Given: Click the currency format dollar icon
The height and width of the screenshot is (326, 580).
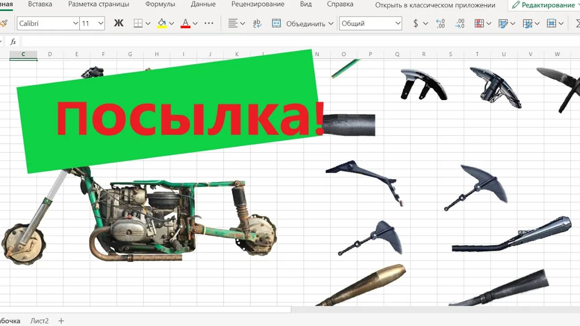Looking at the screenshot, I should [x=415, y=23].
